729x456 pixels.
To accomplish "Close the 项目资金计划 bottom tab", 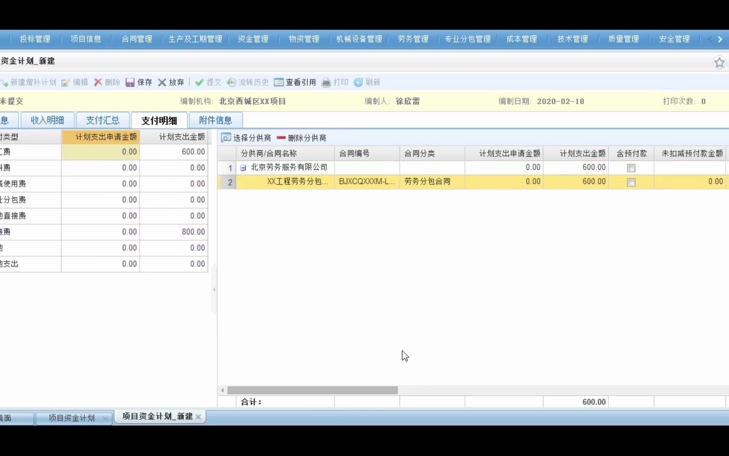I will pos(105,418).
